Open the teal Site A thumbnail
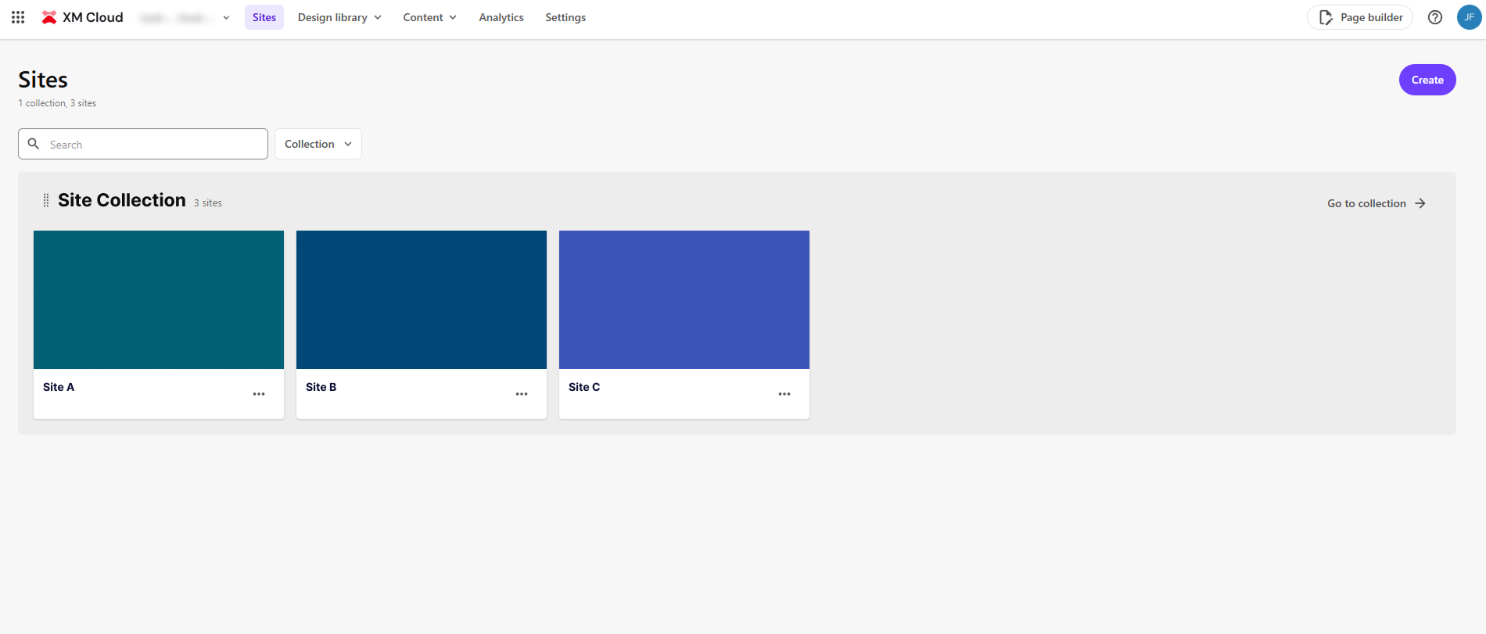 (159, 299)
